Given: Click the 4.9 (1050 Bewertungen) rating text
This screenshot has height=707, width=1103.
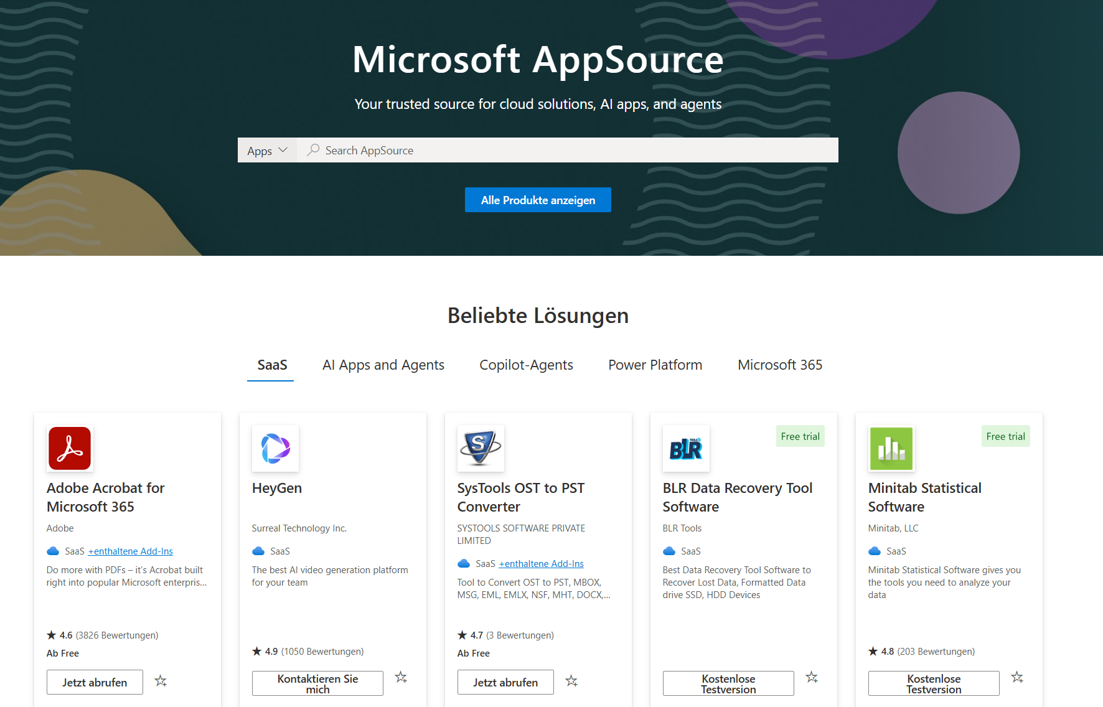Looking at the screenshot, I should point(314,652).
